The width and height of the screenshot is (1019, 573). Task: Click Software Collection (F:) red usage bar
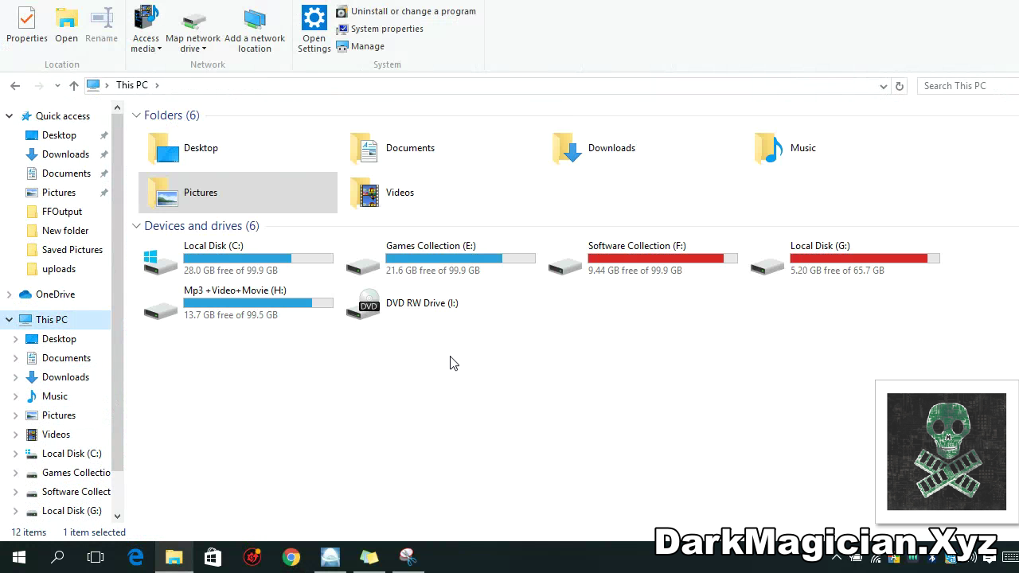pyautogui.click(x=662, y=258)
